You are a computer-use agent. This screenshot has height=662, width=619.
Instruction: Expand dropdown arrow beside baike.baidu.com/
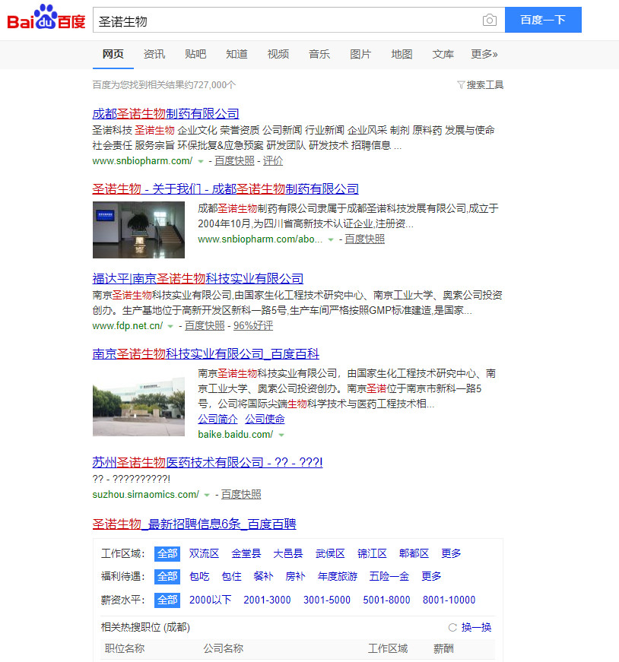coord(281,435)
